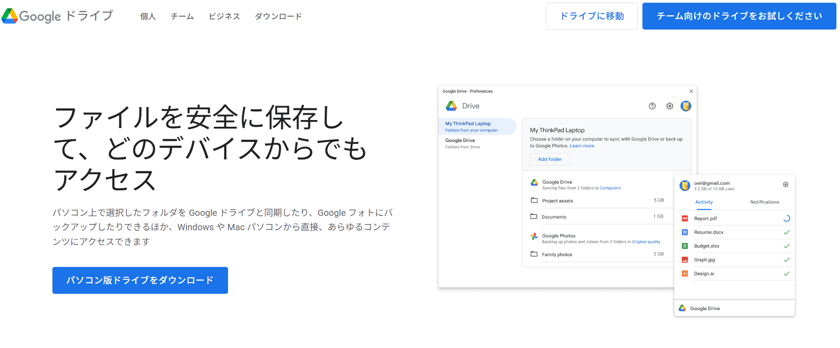Click the Google Drive icon in syncing section
This screenshot has height=348, width=840.
(x=534, y=183)
